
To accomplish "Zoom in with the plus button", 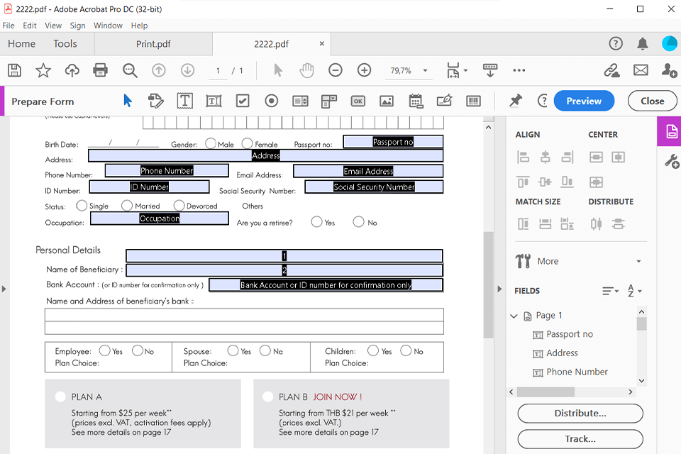I will [x=364, y=70].
